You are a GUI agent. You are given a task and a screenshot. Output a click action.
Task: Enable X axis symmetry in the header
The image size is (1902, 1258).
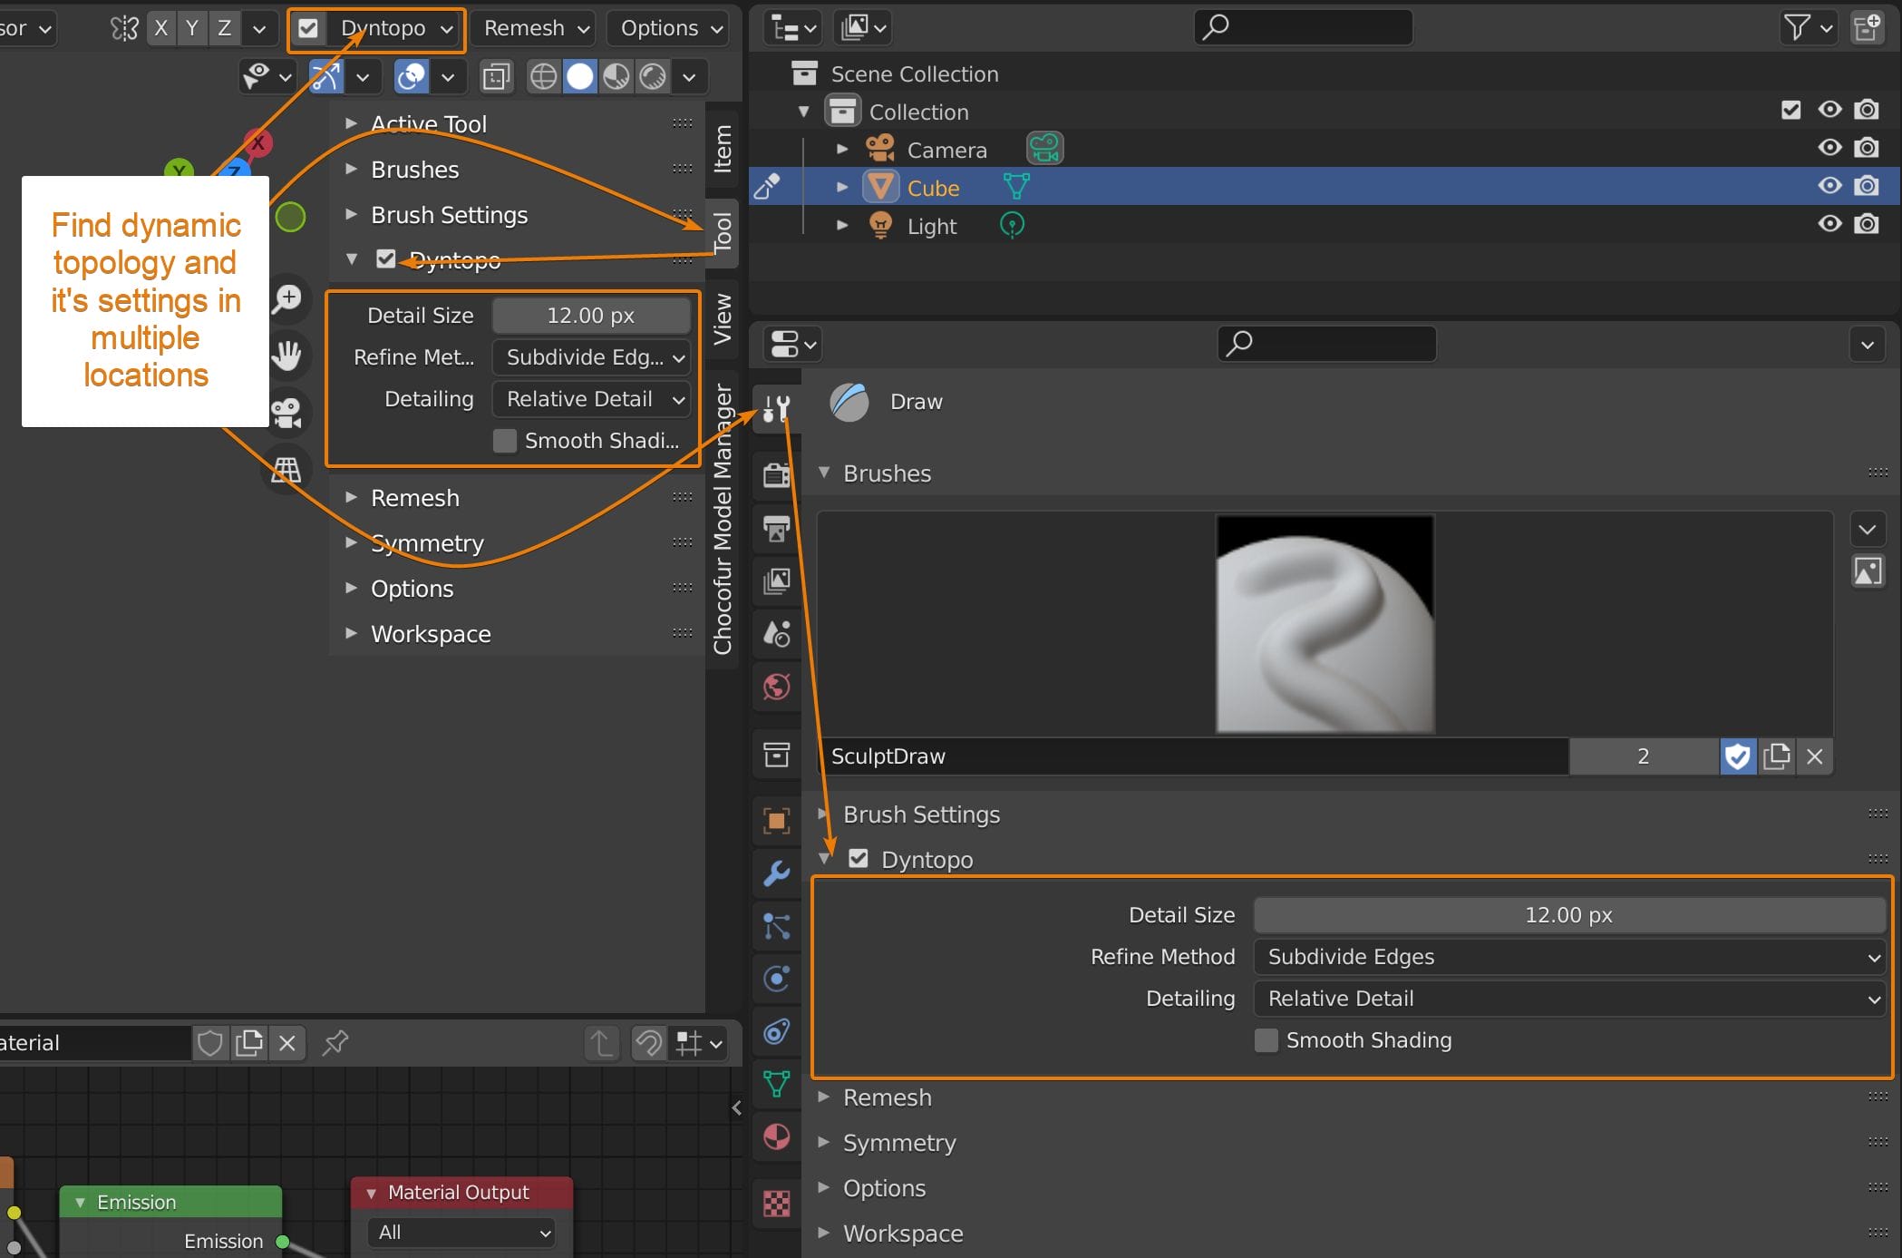point(160,28)
